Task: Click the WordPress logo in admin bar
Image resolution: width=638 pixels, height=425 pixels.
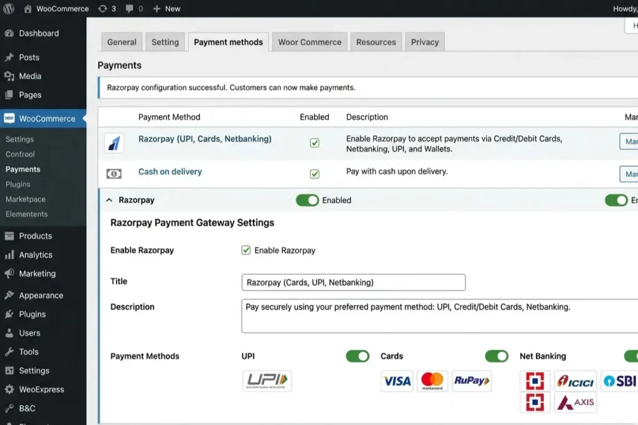Action: (x=9, y=9)
